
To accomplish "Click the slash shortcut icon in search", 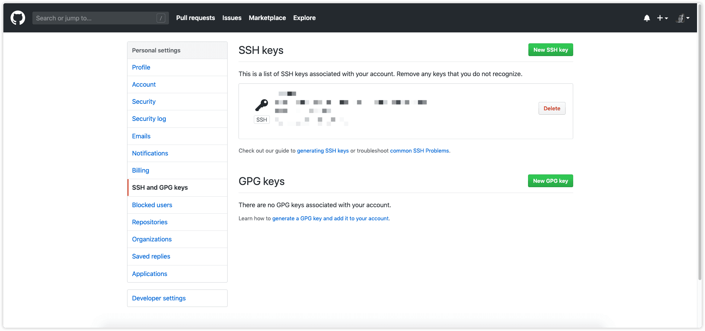I will [x=161, y=18].
